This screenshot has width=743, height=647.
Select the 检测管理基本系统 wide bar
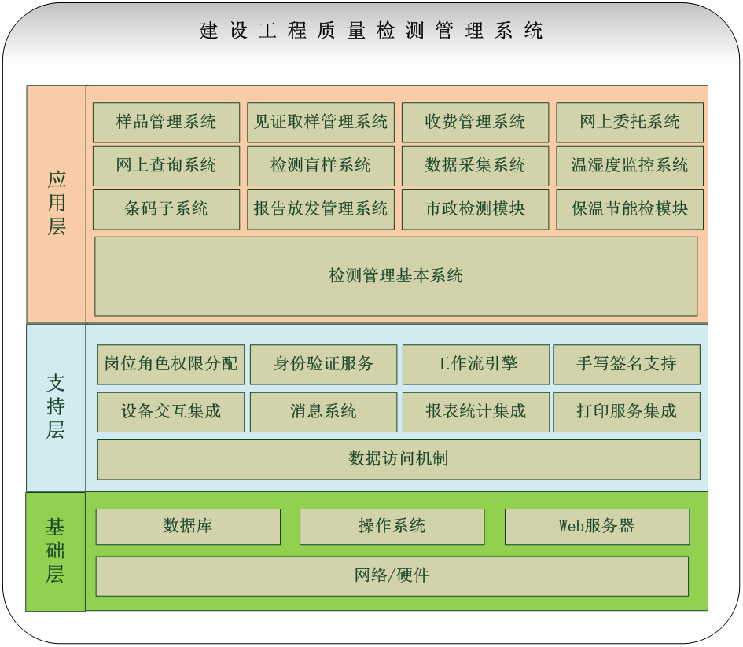pyautogui.click(x=396, y=277)
